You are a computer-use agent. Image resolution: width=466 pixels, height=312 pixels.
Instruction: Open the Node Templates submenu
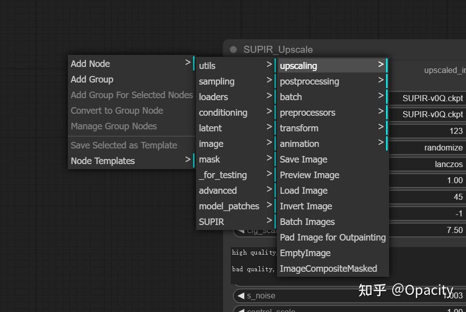pos(131,161)
